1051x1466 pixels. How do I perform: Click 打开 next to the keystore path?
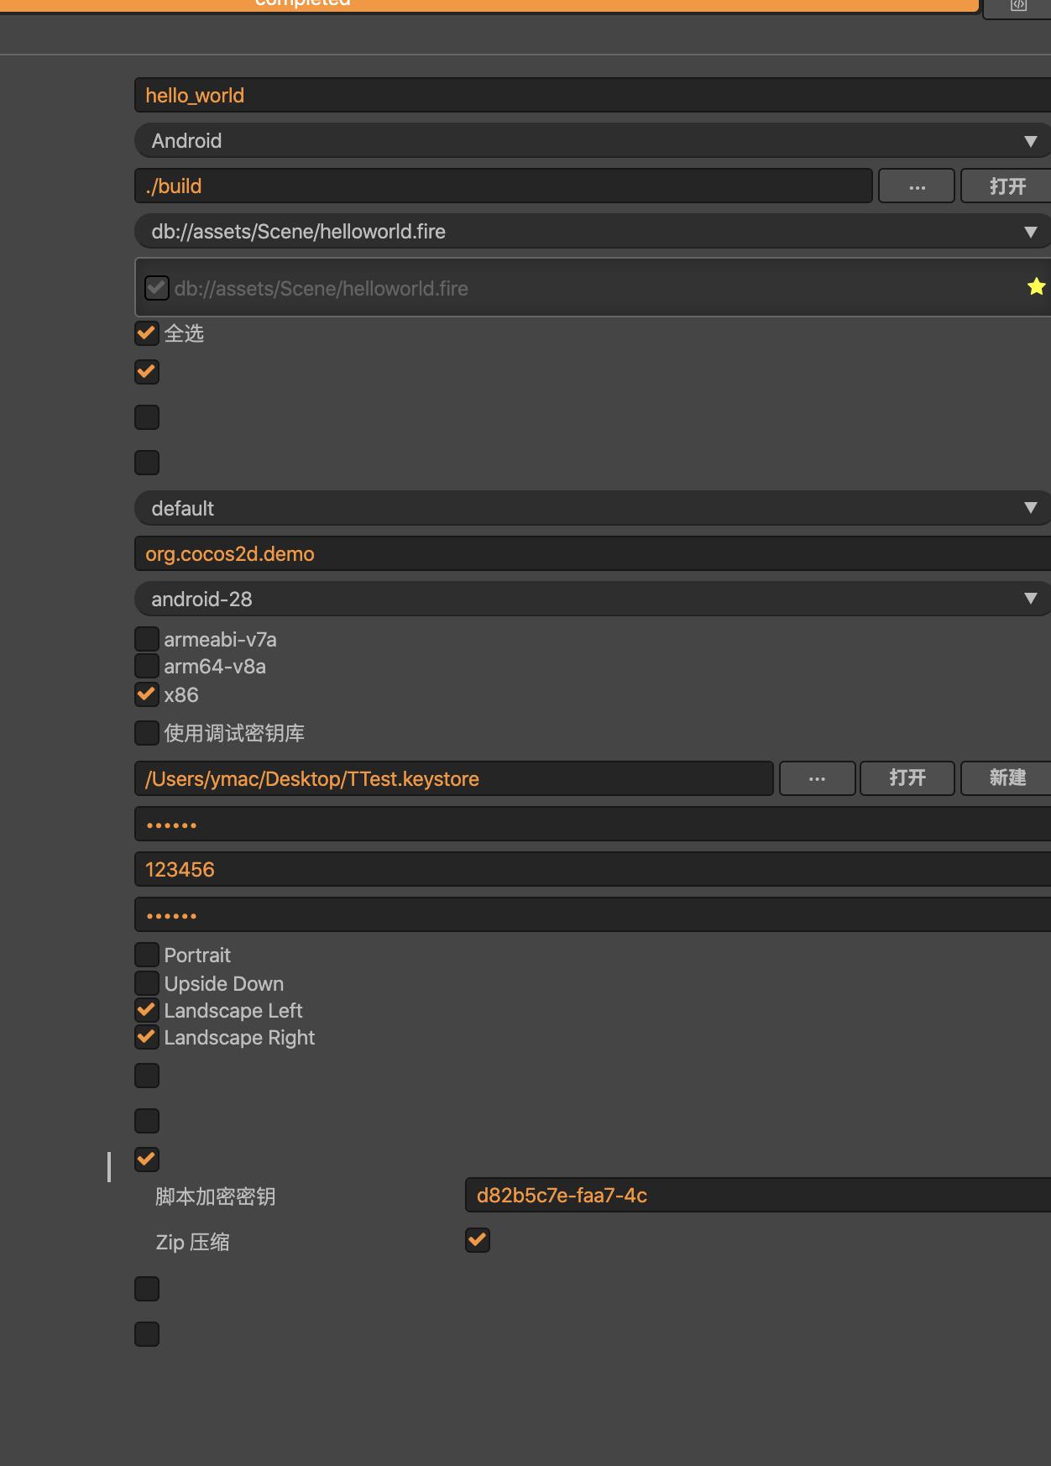[907, 778]
